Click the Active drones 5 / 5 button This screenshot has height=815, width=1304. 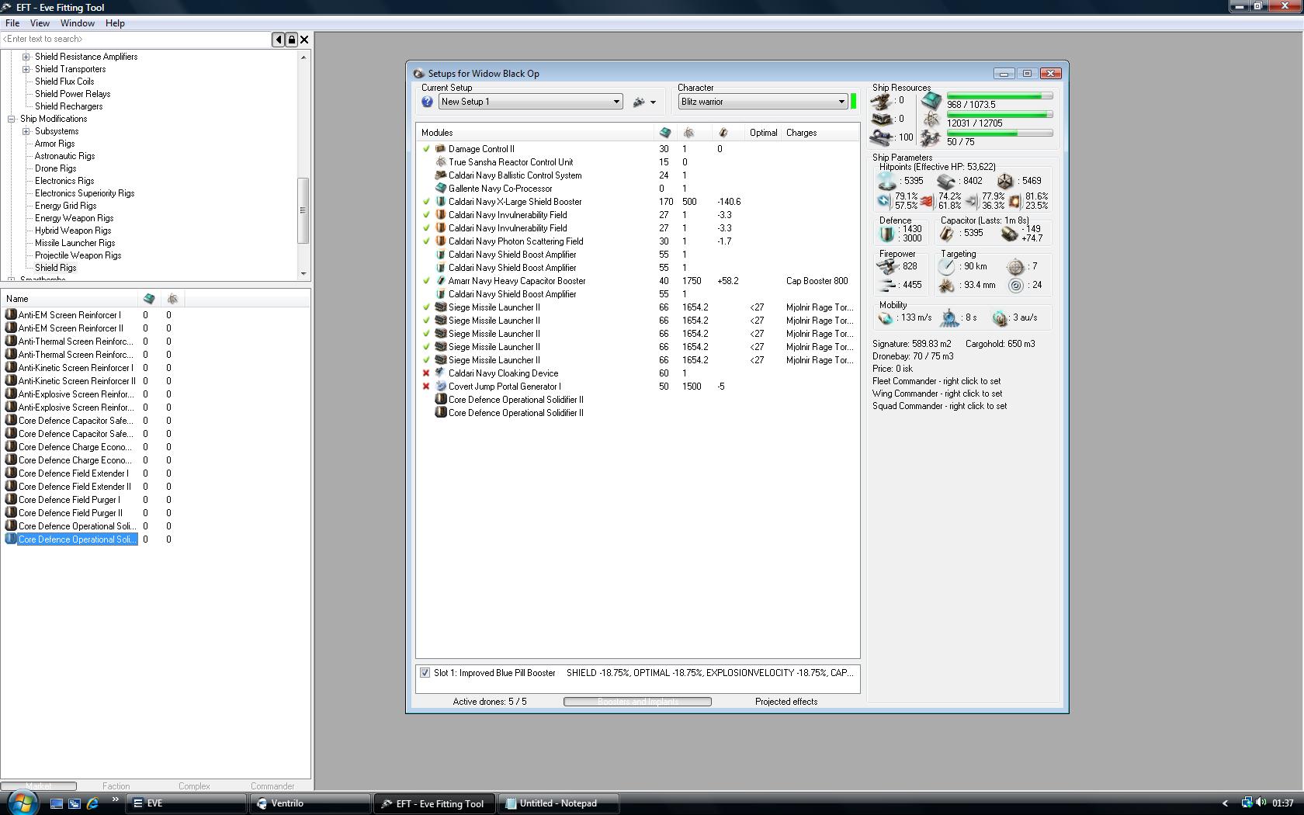(490, 702)
